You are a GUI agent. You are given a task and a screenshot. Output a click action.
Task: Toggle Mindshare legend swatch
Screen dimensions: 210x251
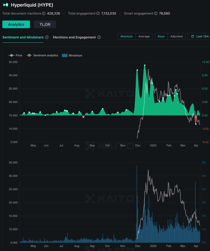coord(65,55)
